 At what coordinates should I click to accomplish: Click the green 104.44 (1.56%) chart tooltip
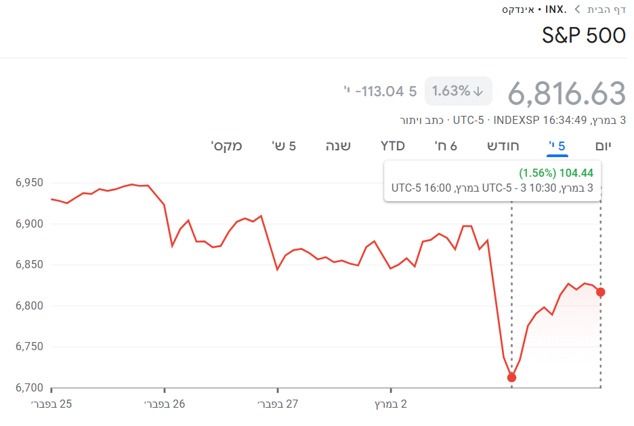[555, 173]
